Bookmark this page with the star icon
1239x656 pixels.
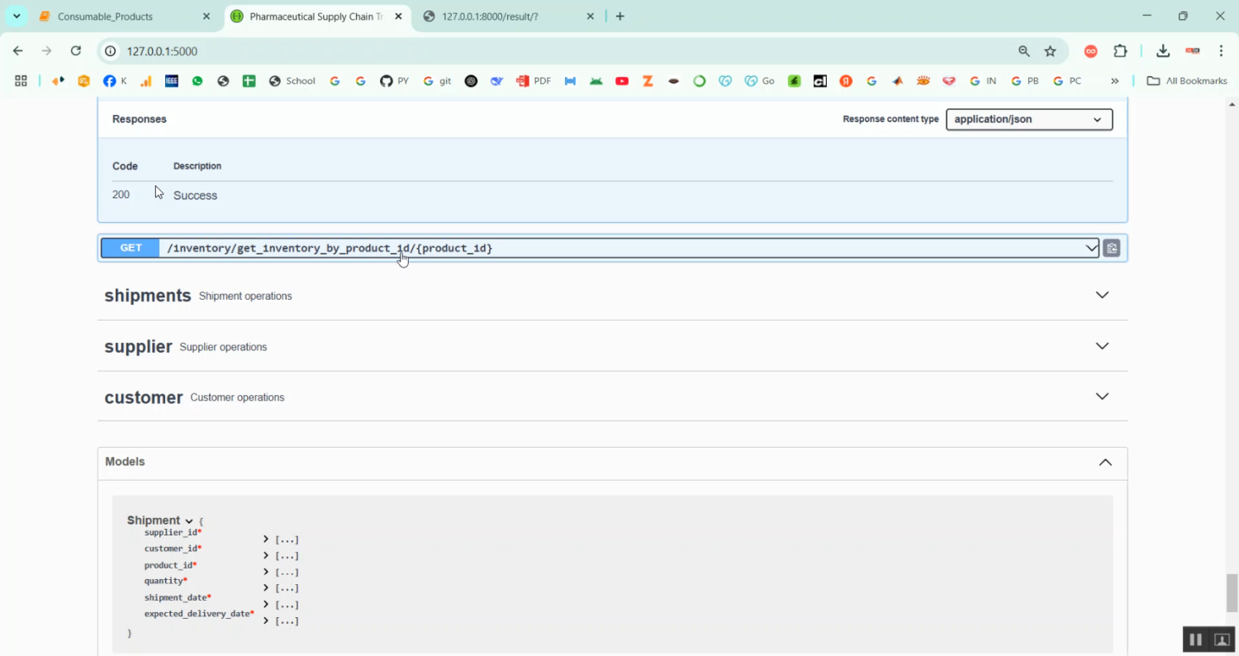click(x=1050, y=51)
